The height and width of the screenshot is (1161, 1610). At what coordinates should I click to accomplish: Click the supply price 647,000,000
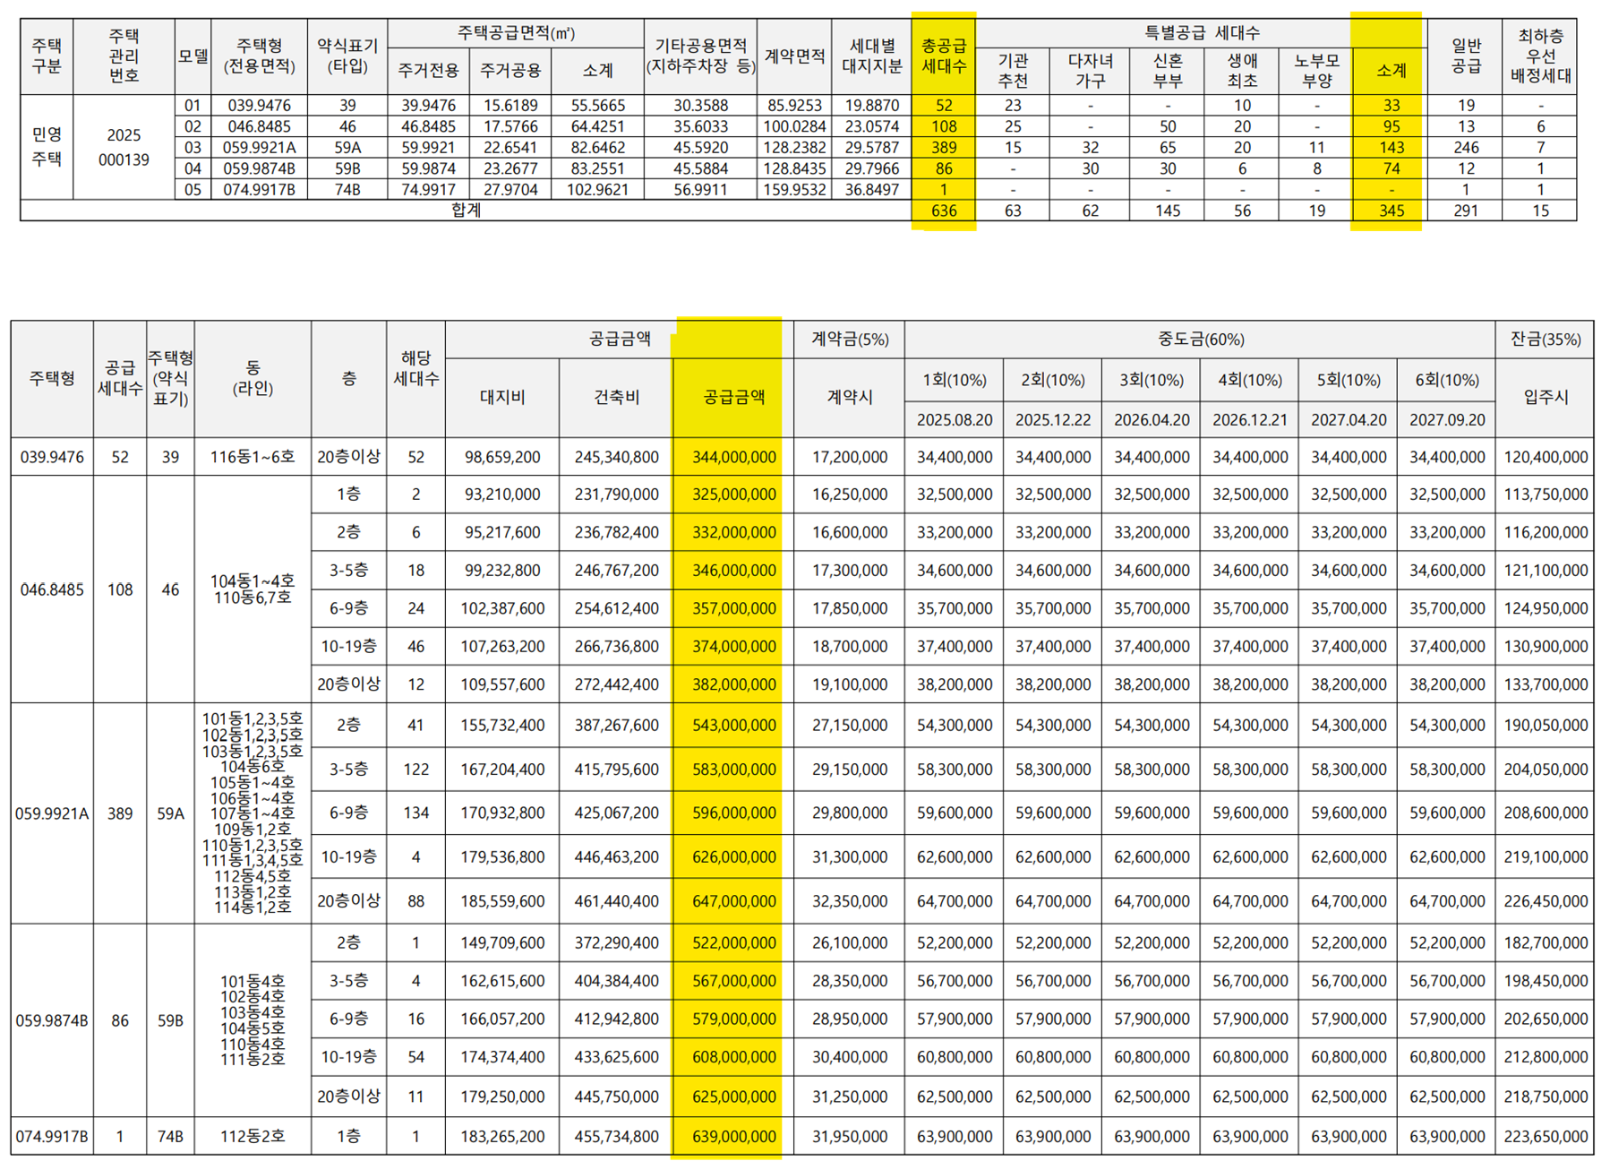pos(733,901)
